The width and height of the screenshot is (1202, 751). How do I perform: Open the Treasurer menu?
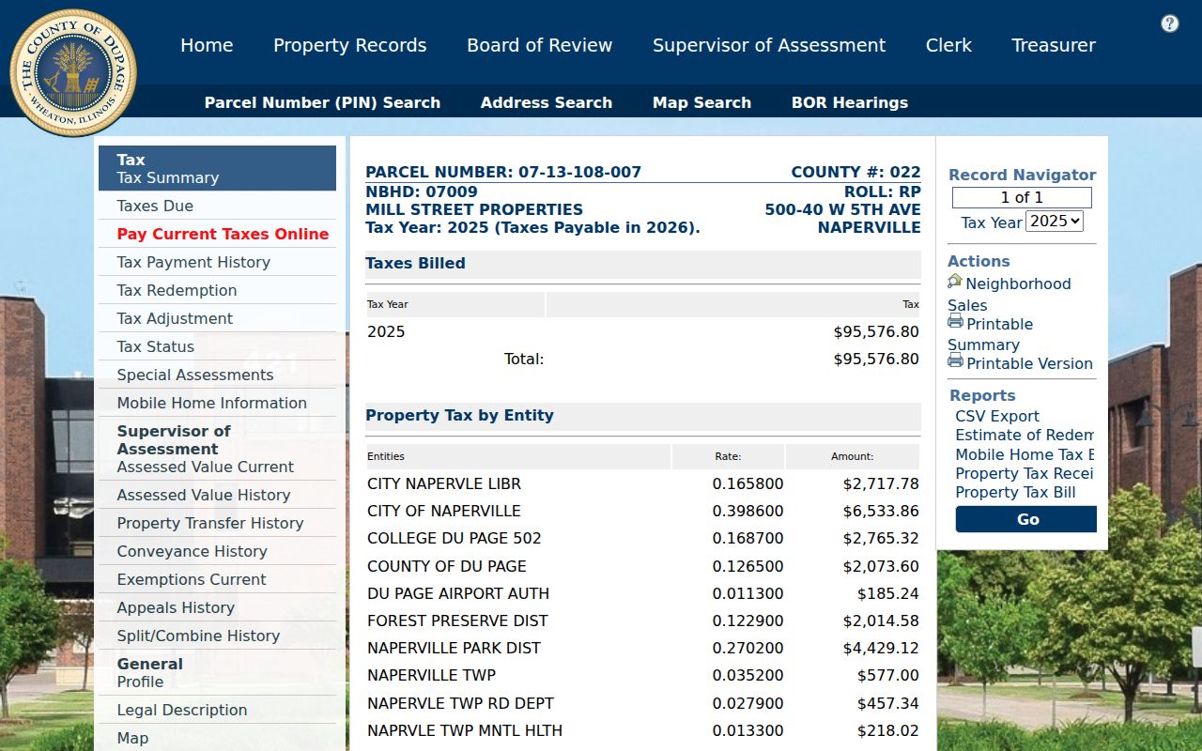click(1054, 45)
